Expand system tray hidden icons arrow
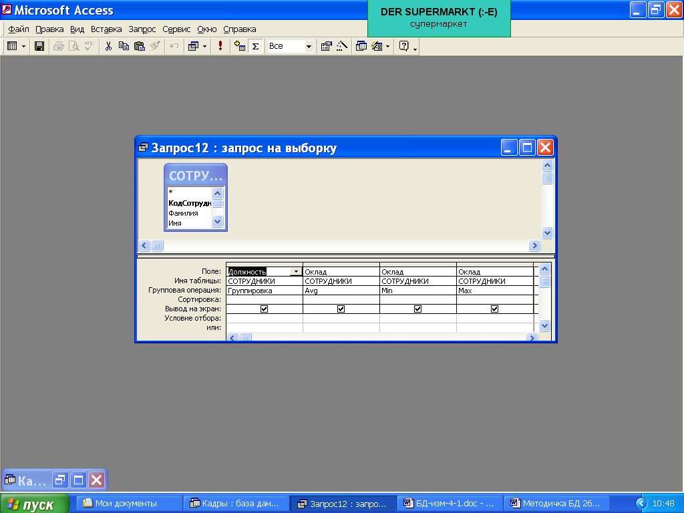684x513 pixels. tap(641, 504)
